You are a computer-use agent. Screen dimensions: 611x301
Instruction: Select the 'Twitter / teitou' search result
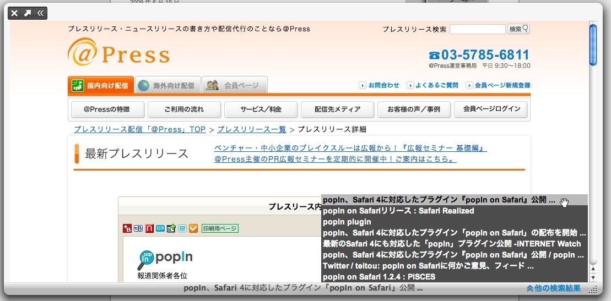click(x=455, y=266)
